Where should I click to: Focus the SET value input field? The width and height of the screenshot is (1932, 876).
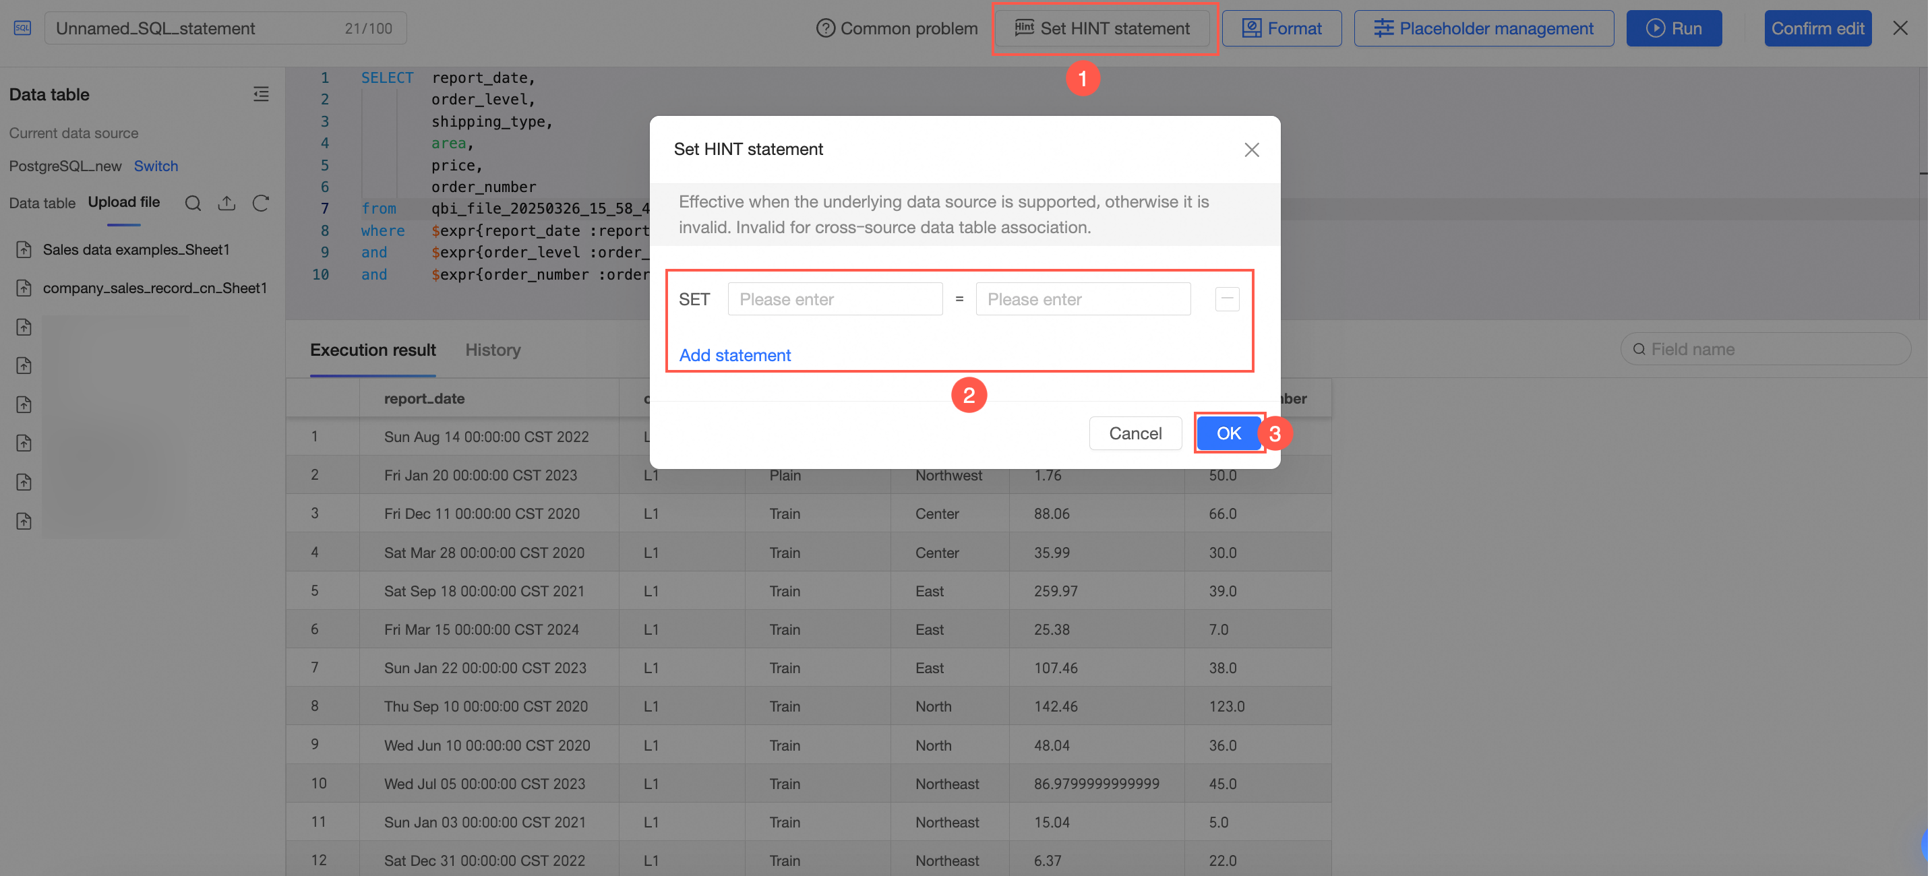pos(1082,299)
